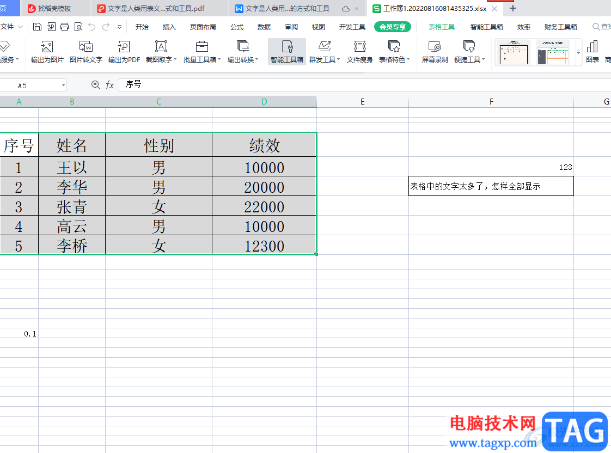Select column E header
Image resolution: width=611 pixels, height=453 pixels.
pyautogui.click(x=362, y=102)
